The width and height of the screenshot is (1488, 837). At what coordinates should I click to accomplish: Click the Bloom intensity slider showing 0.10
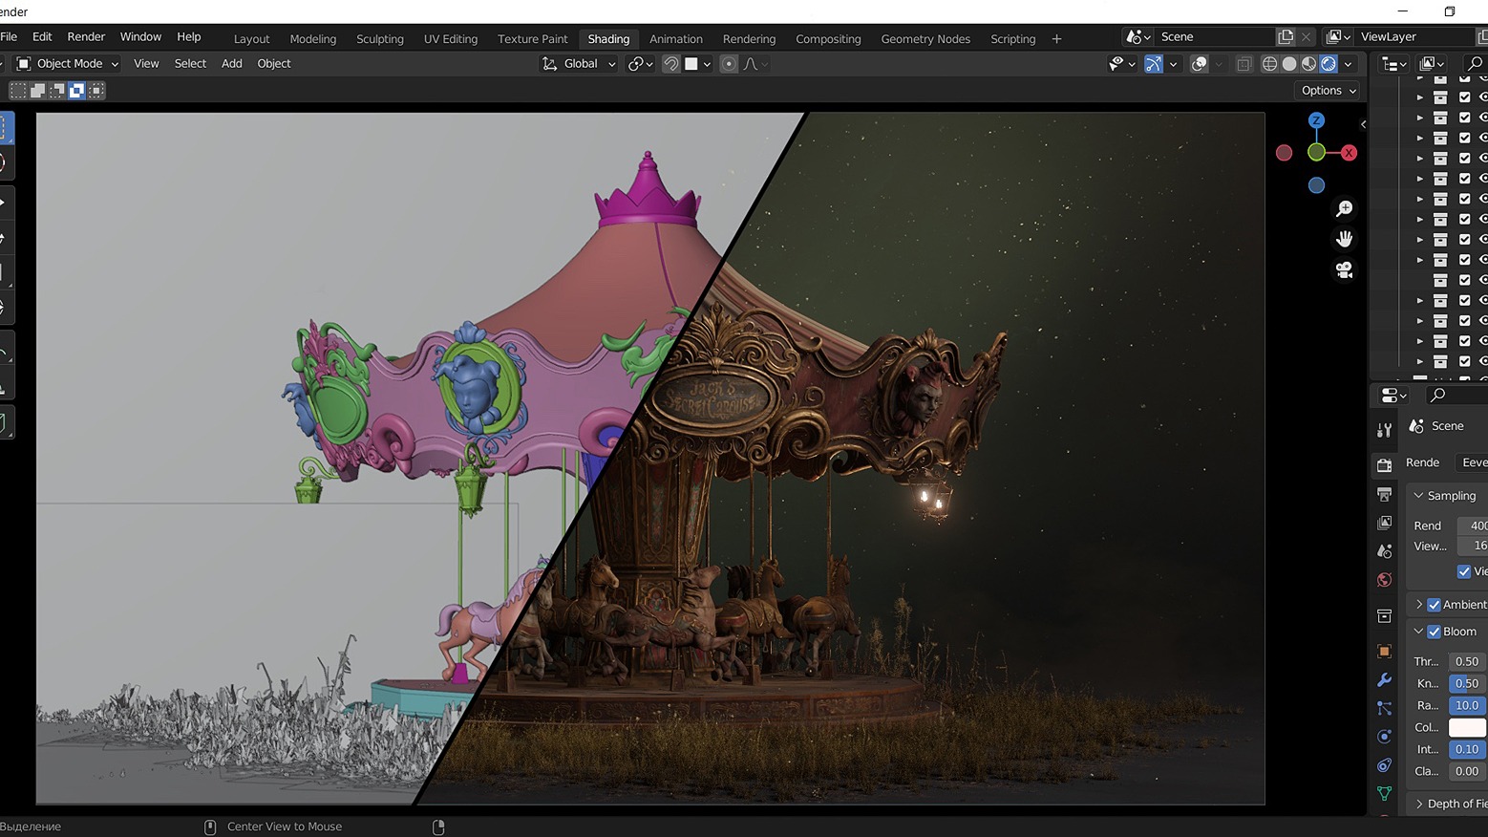coord(1468,749)
